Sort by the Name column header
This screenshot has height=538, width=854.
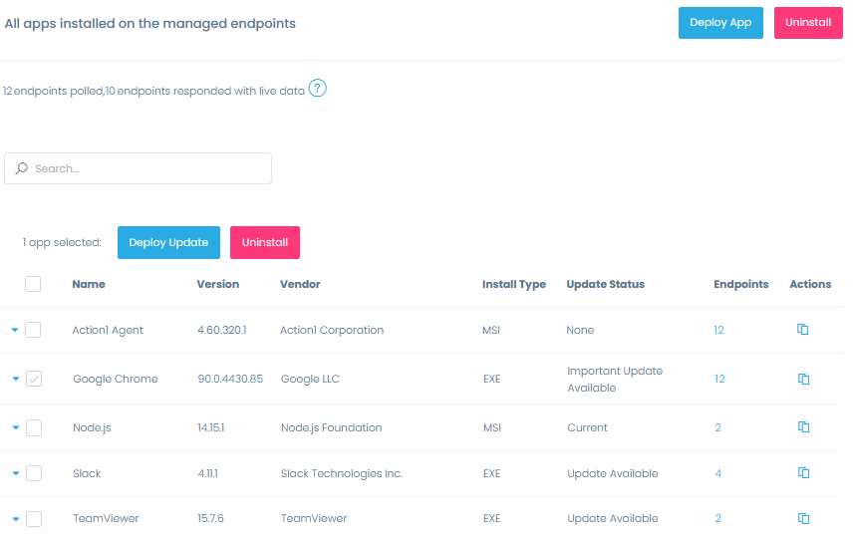pyautogui.click(x=89, y=284)
